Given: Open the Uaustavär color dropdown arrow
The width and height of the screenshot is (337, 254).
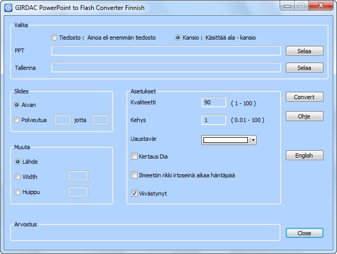Looking at the screenshot, I should pyautogui.click(x=253, y=140).
